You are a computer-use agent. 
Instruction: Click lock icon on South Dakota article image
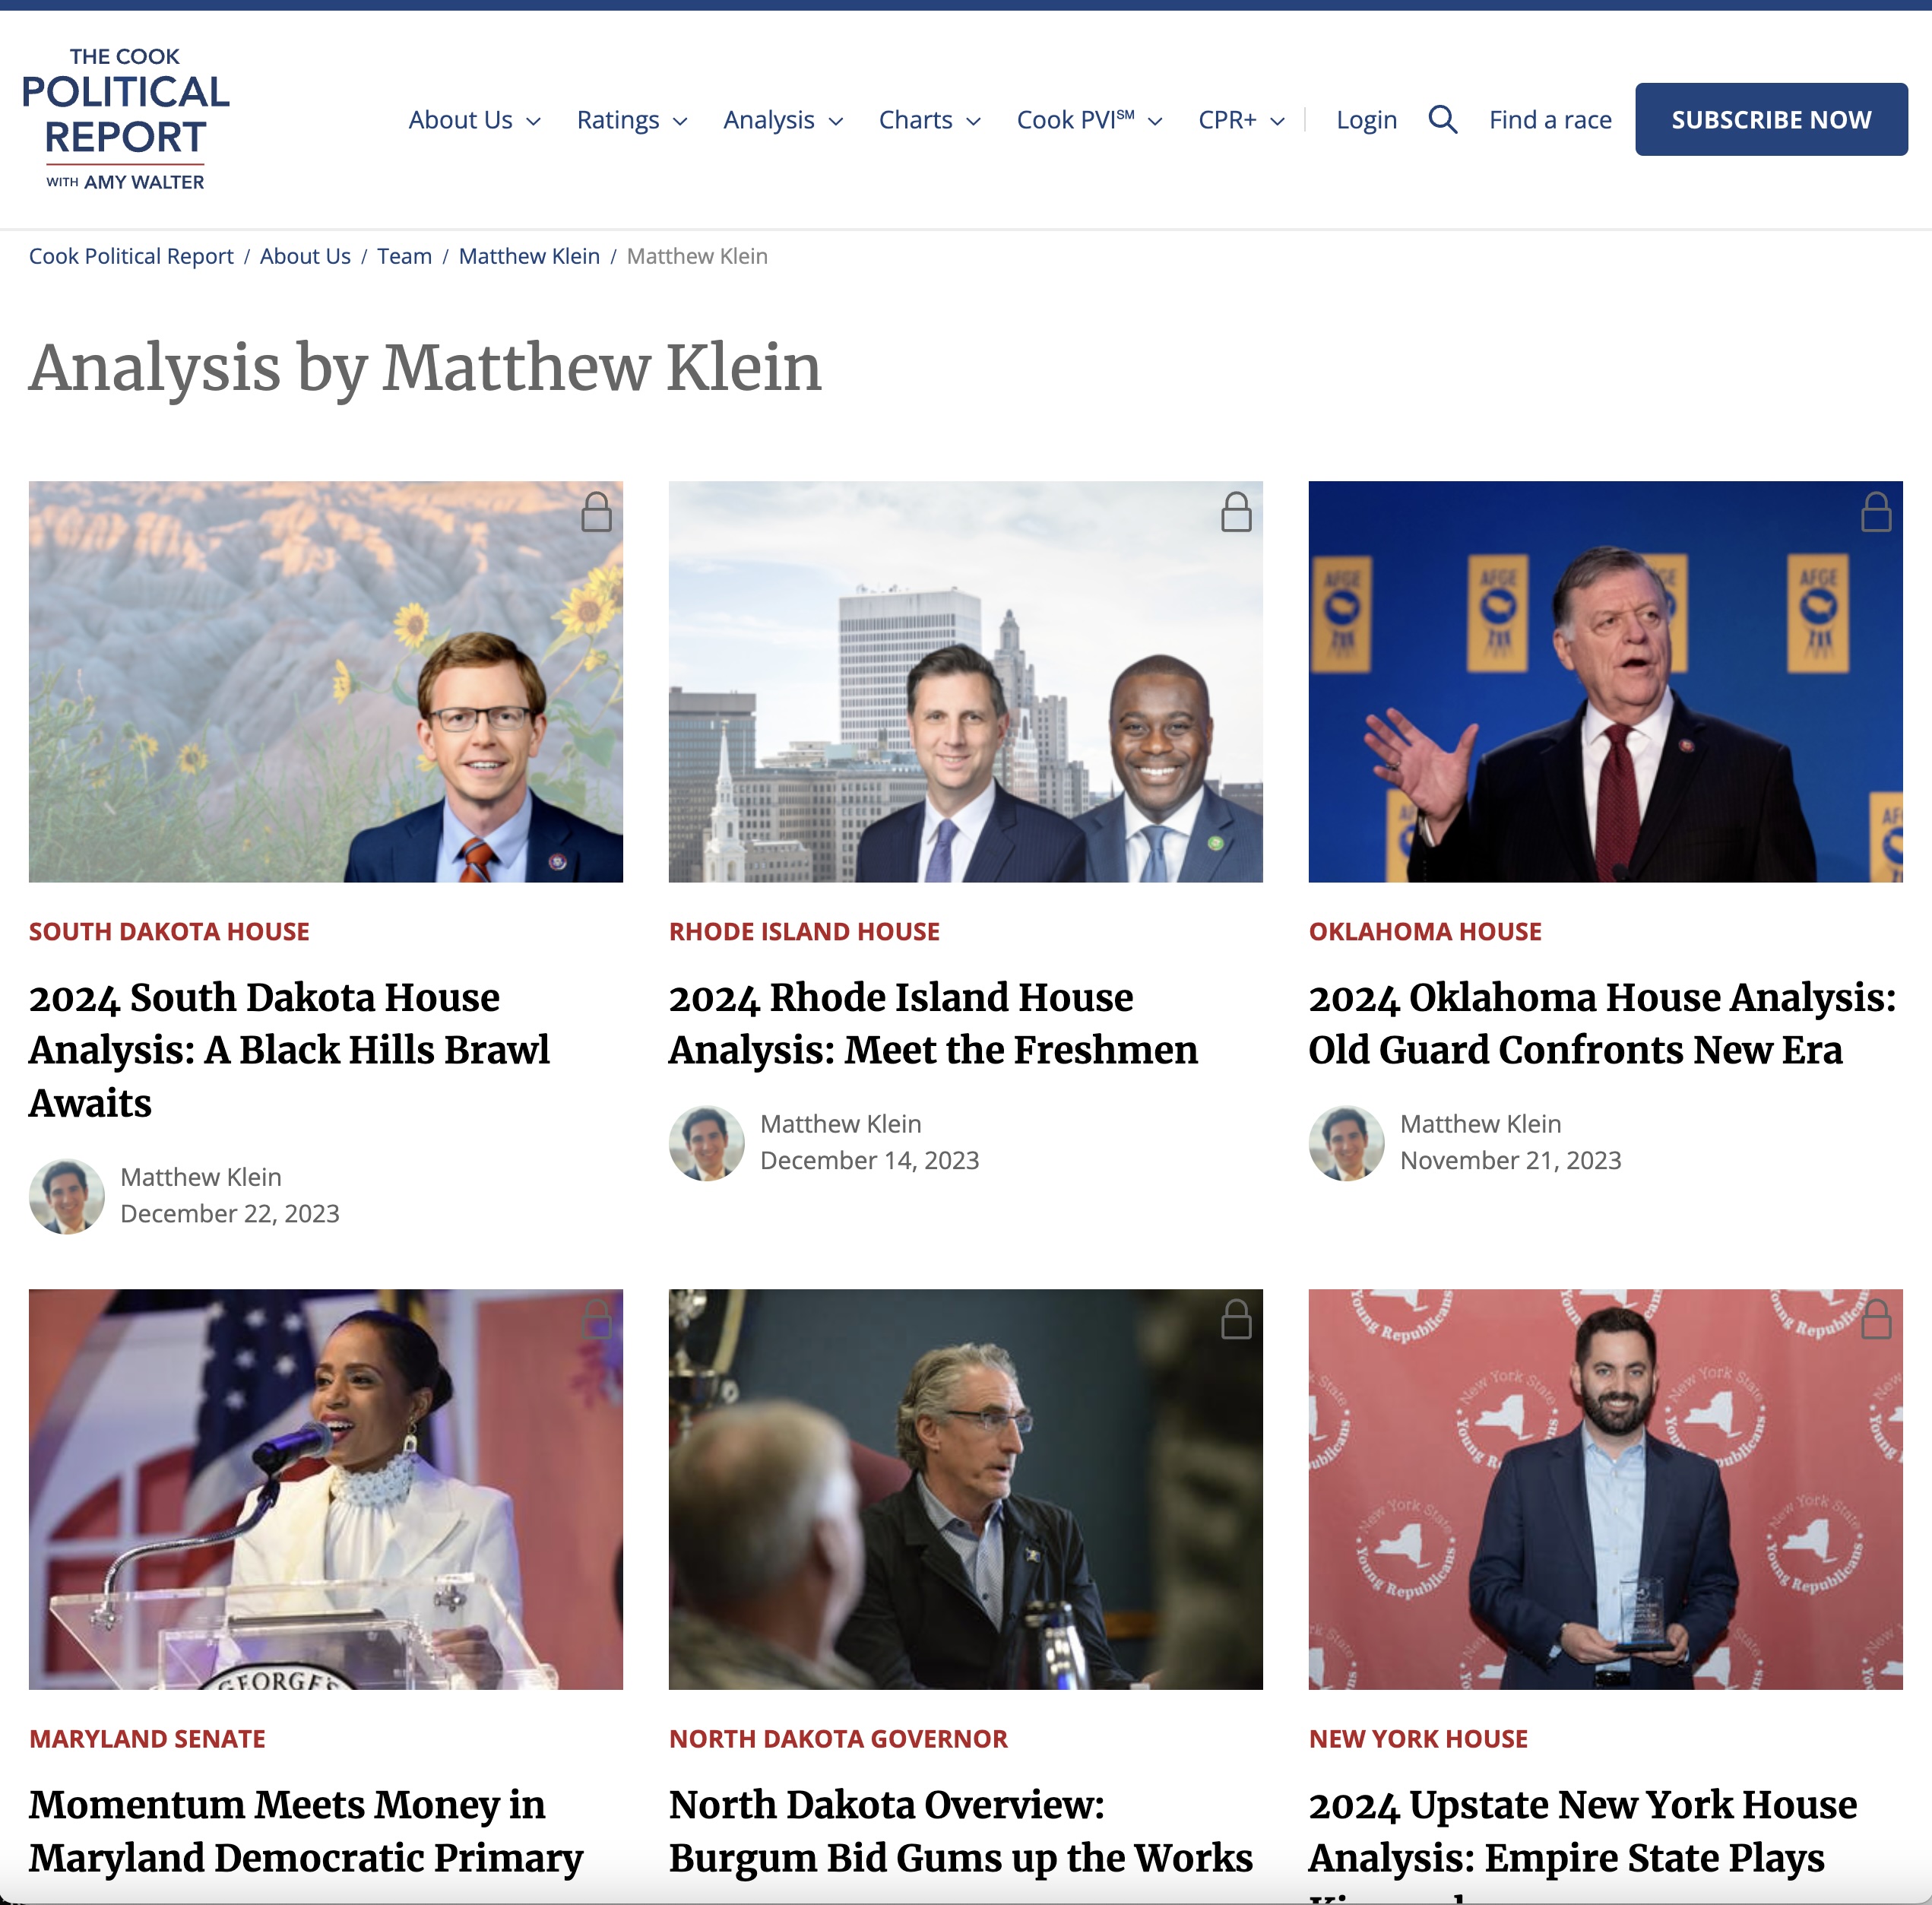coord(596,511)
